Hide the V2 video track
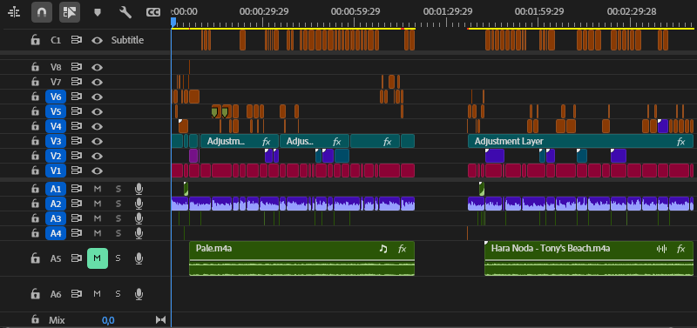This screenshot has height=328, width=697. click(97, 156)
